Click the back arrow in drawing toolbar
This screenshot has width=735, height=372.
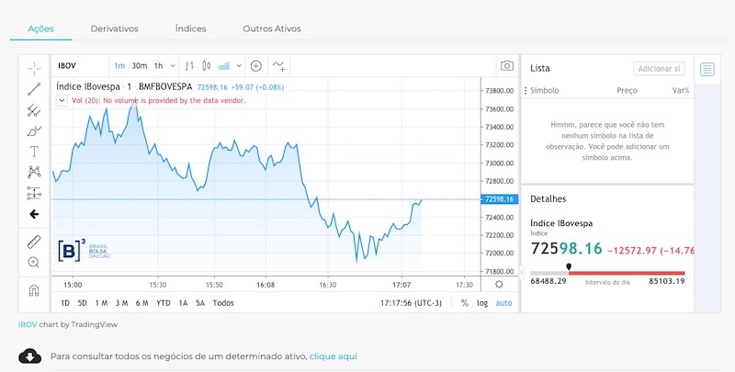tap(34, 214)
